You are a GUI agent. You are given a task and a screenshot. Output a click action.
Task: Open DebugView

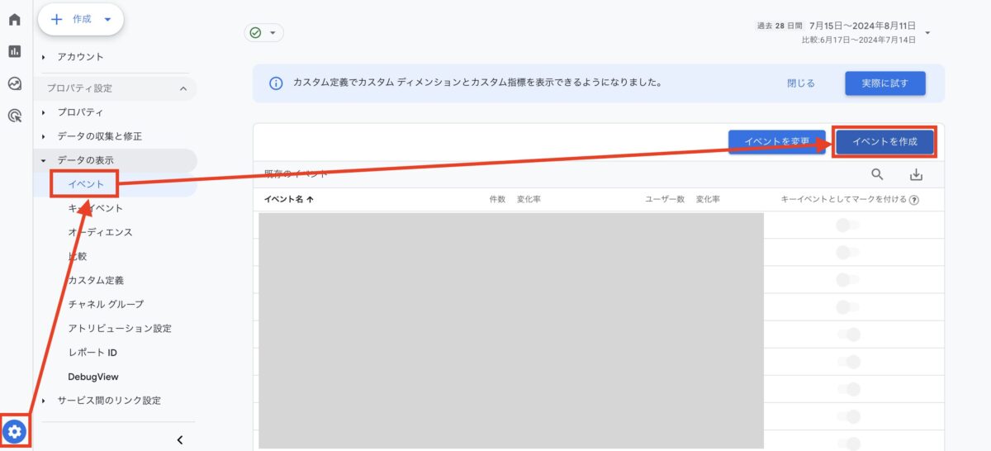pyautogui.click(x=93, y=377)
